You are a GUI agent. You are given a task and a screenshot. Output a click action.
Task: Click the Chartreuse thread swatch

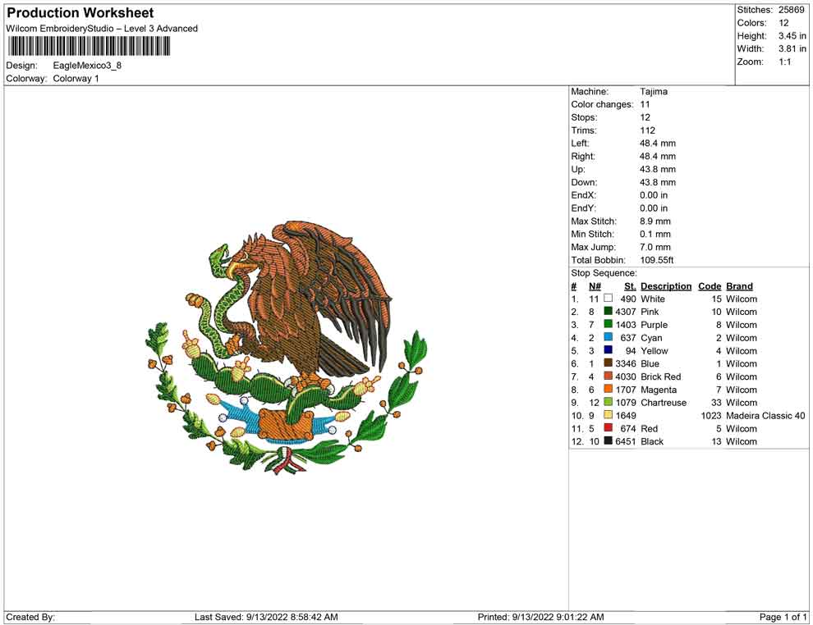click(609, 402)
